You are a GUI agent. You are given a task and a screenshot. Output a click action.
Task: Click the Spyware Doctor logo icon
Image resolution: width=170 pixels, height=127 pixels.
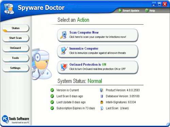pyautogui.click(x=9, y=9)
